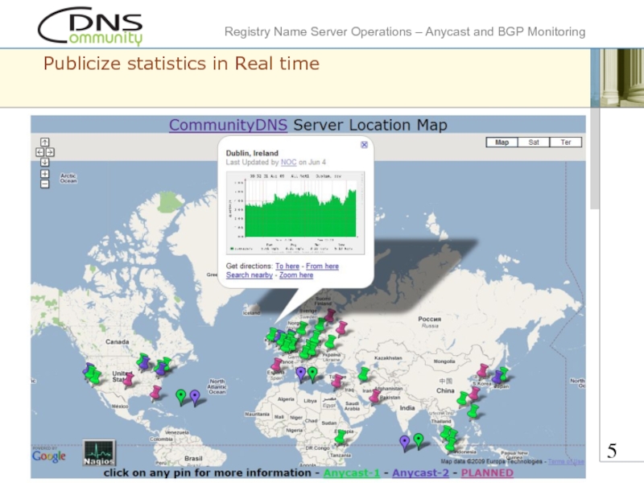Click the NOC link in popup
The height and width of the screenshot is (483, 644).
(x=288, y=162)
